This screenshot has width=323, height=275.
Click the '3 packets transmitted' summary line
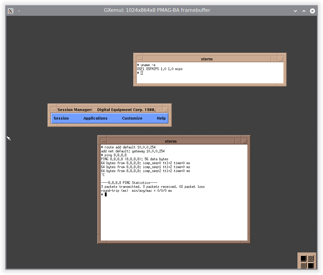153,187
